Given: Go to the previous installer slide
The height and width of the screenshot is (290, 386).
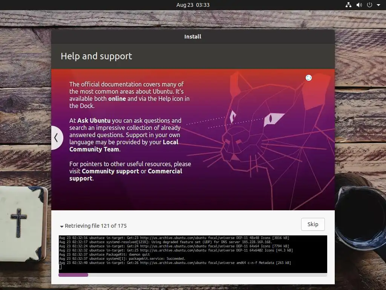Looking at the screenshot, I should coord(57,137).
